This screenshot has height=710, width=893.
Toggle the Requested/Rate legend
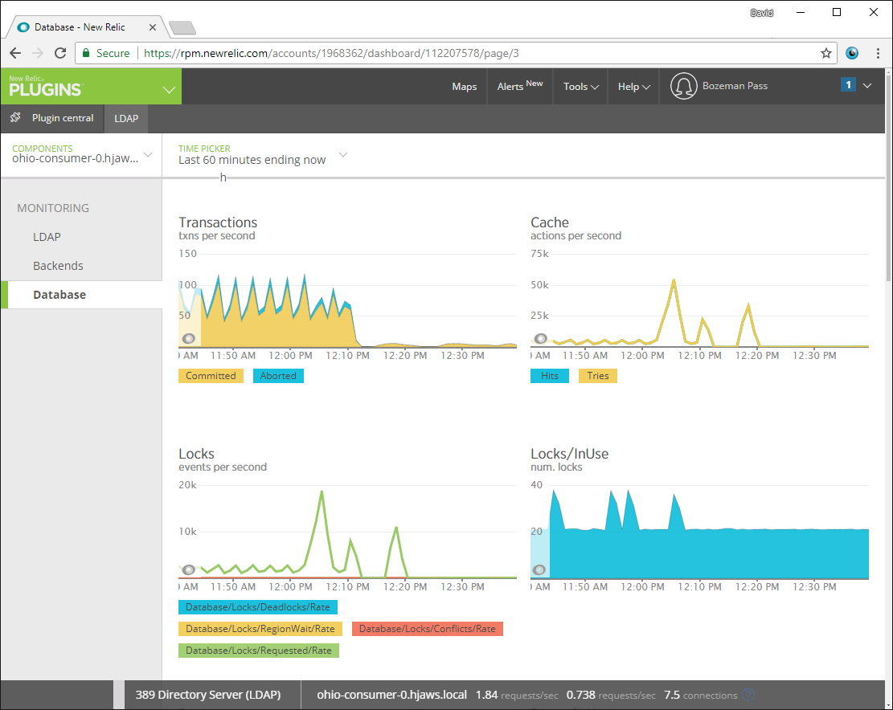(259, 651)
